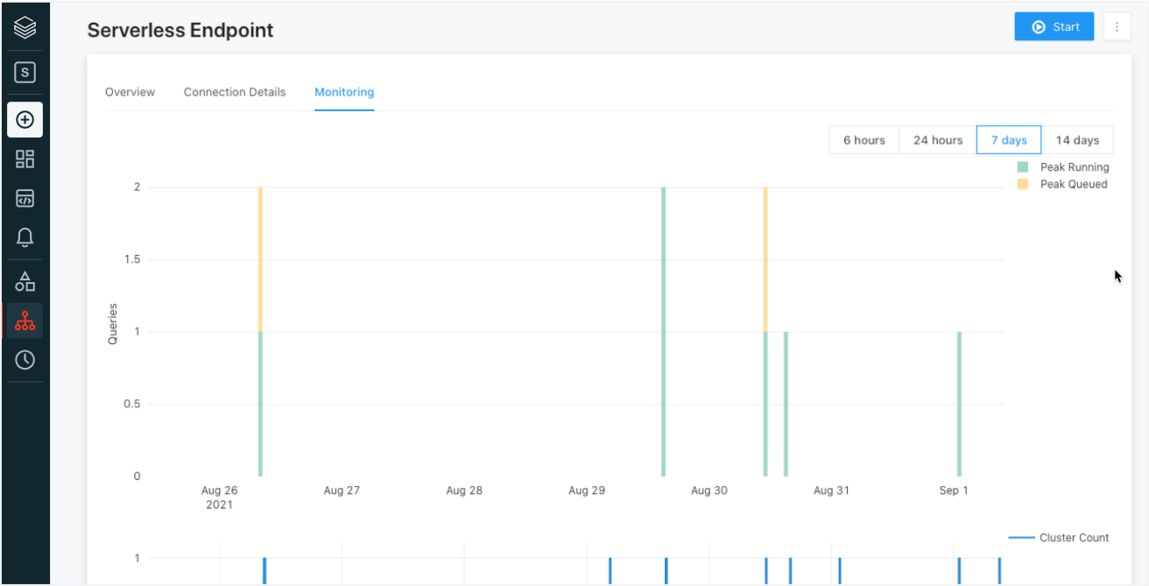Open the three-dot more options menu
This screenshot has height=586, width=1149.
tap(1117, 27)
